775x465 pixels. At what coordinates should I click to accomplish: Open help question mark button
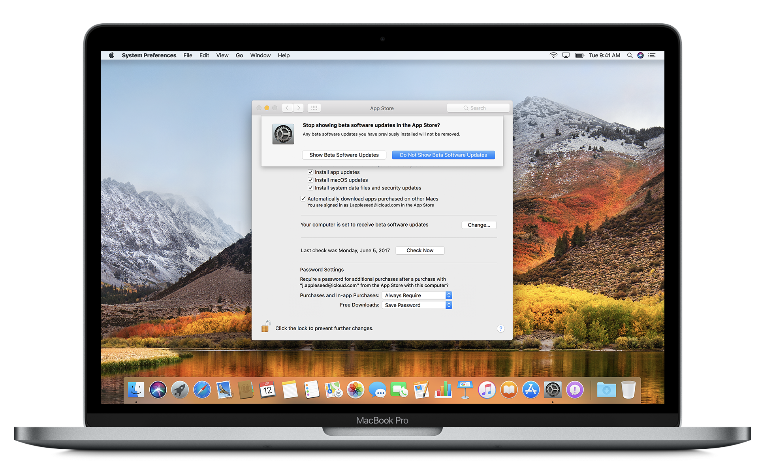pyautogui.click(x=500, y=329)
